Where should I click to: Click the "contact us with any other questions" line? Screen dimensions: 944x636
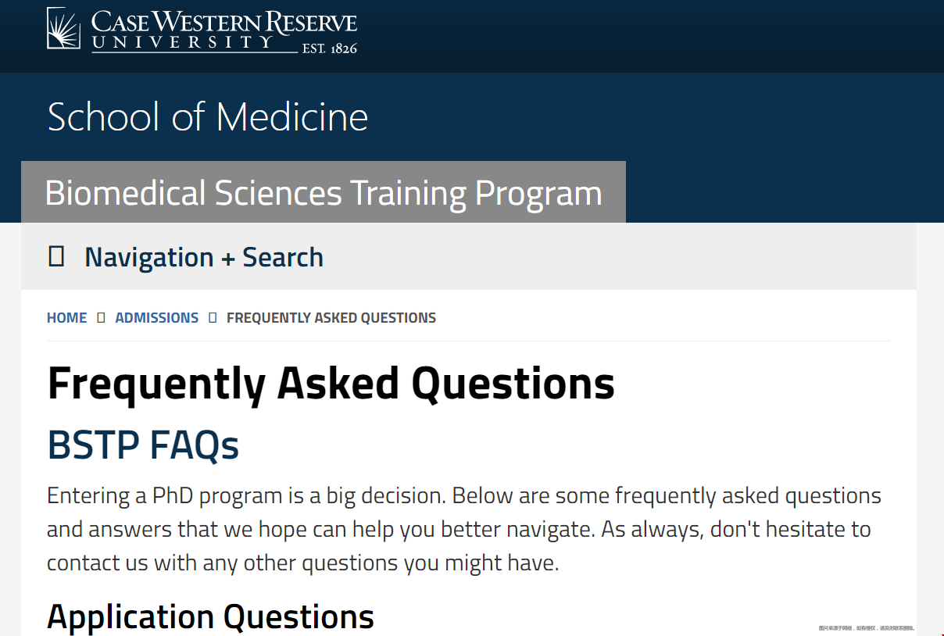pyautogui.click(x=303, y=563)
